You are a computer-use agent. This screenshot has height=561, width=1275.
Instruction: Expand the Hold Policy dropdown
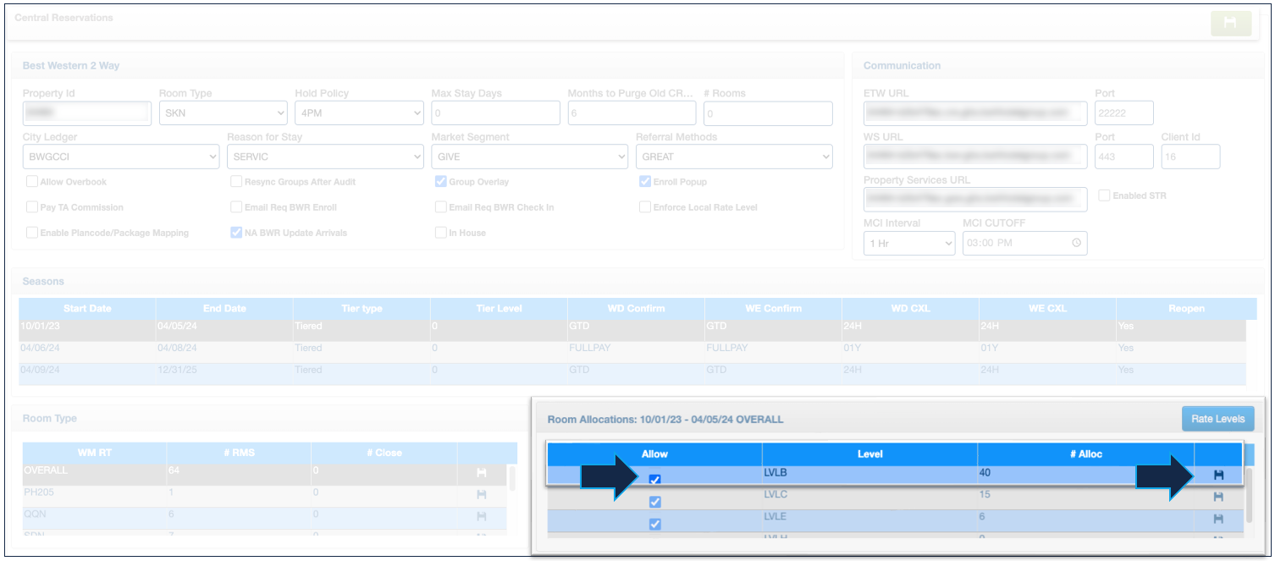pos(359,113)
